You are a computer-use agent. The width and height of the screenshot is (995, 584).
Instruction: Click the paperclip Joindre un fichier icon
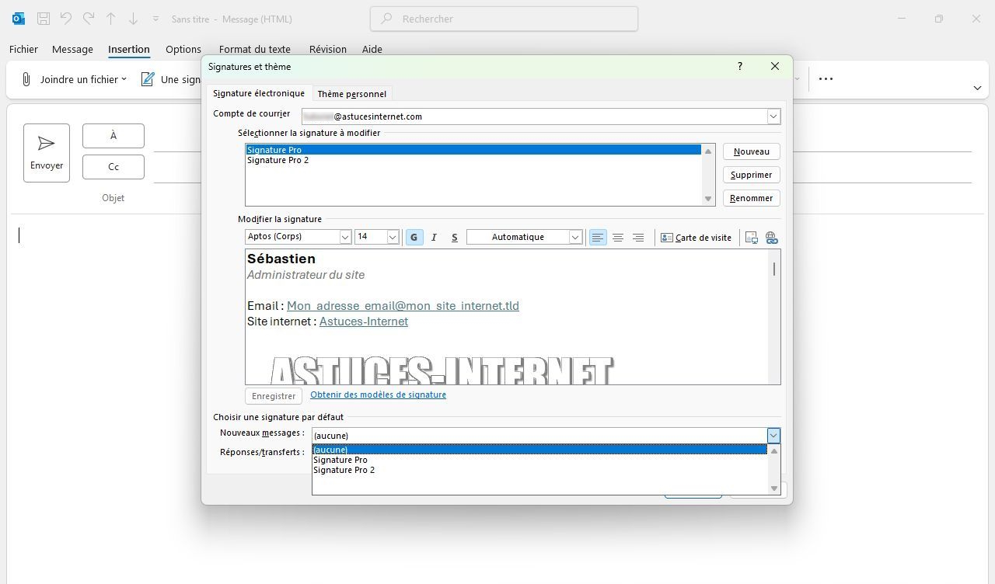26,79
